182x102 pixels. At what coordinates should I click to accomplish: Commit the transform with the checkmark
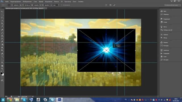coord(114,5)
